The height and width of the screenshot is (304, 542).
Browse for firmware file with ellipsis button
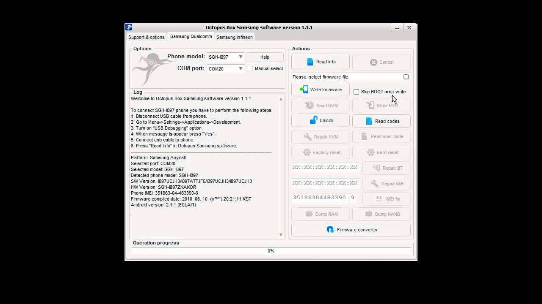pyautogui.click(x=406, y=77)
